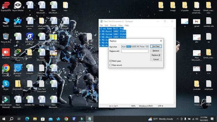Screen dimensions: 217x122
Task: Click the taskbar clock showing 2:15 PM
Action: click(x=204, y=119)
